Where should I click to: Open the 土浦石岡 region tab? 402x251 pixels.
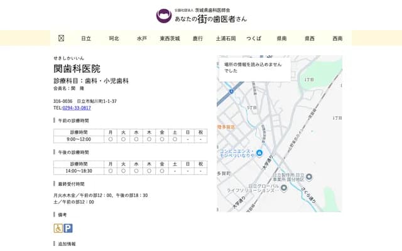pos(225,38)
